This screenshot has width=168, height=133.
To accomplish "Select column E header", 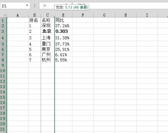I will (64, 15).
